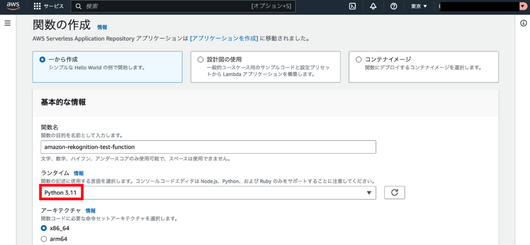Open the hamburger side navigation menu
Viewport: 530px width, 245px height.
pyautogui.click(x=8, y=23)
